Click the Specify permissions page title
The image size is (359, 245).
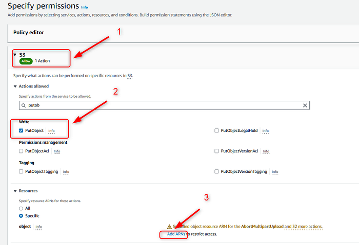[43, 6]
